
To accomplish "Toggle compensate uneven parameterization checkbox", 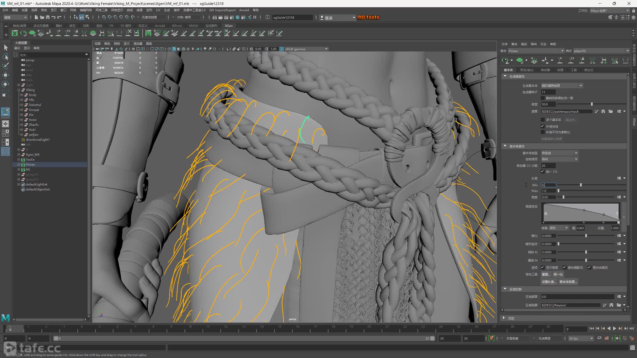I will click(543, 132).
